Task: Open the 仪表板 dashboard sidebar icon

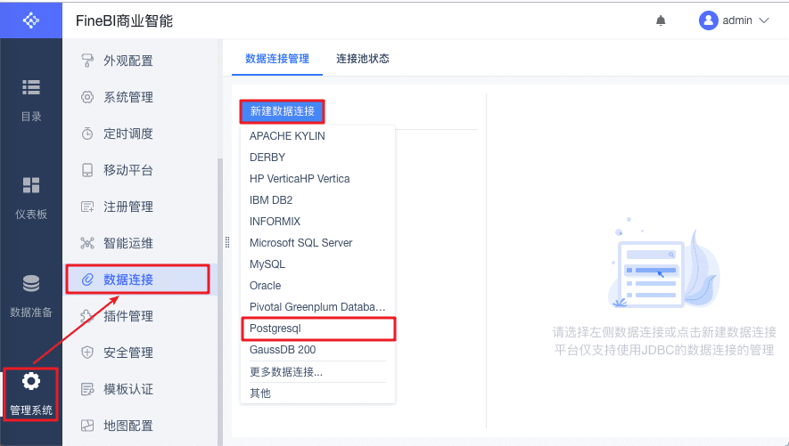Action: point(31,185)
